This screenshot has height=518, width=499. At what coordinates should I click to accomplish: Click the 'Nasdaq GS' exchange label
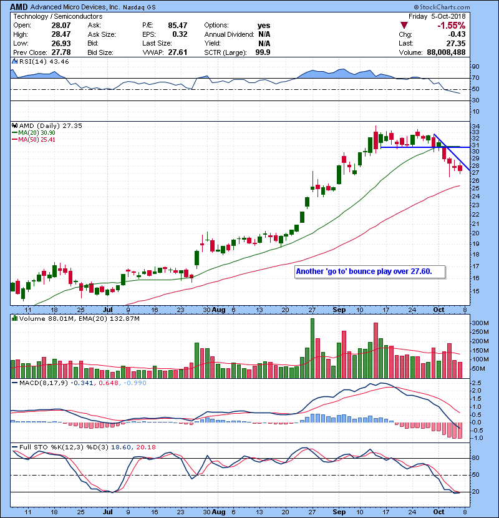click(139, 7)
